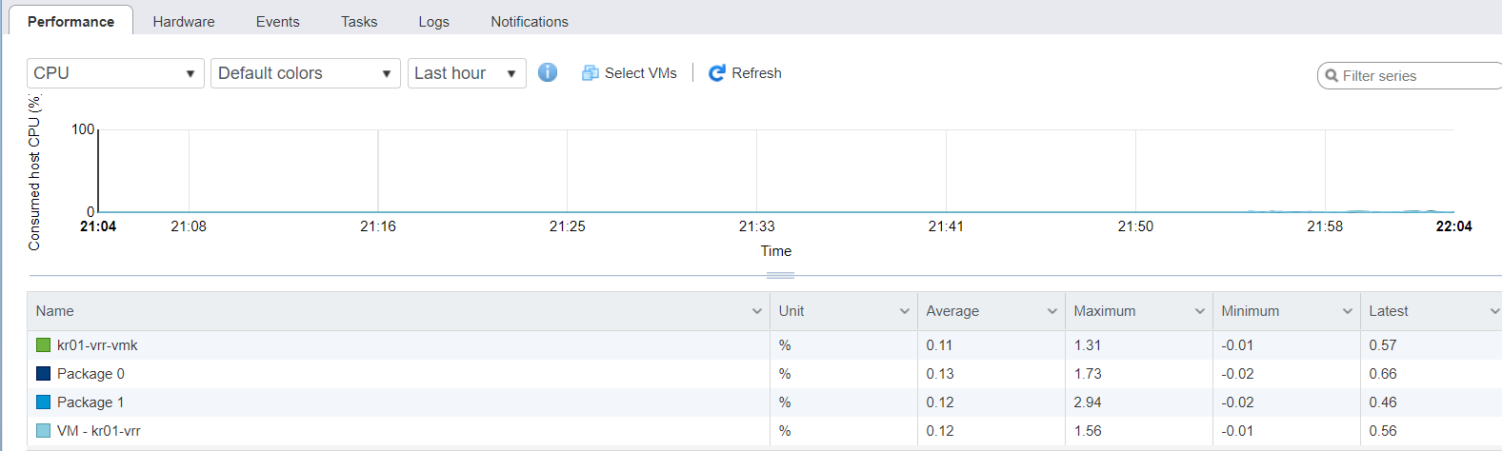This screenshot has height=451, width=1502.
Task: Click inside the Filter series field
Action: pos(1410,76)
